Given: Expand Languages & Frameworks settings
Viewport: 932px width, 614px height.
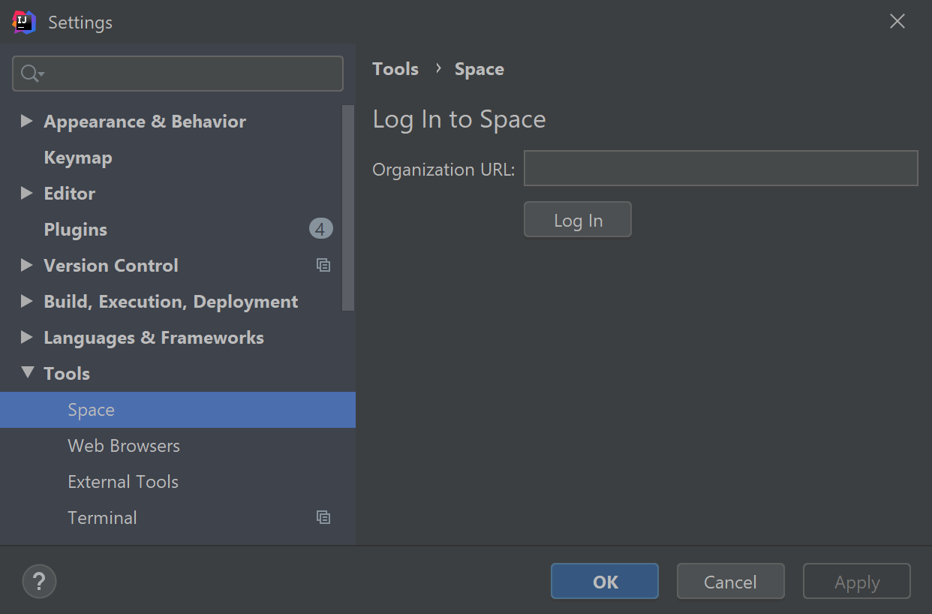Looking at the screenshot, I should tap(27, 337).
